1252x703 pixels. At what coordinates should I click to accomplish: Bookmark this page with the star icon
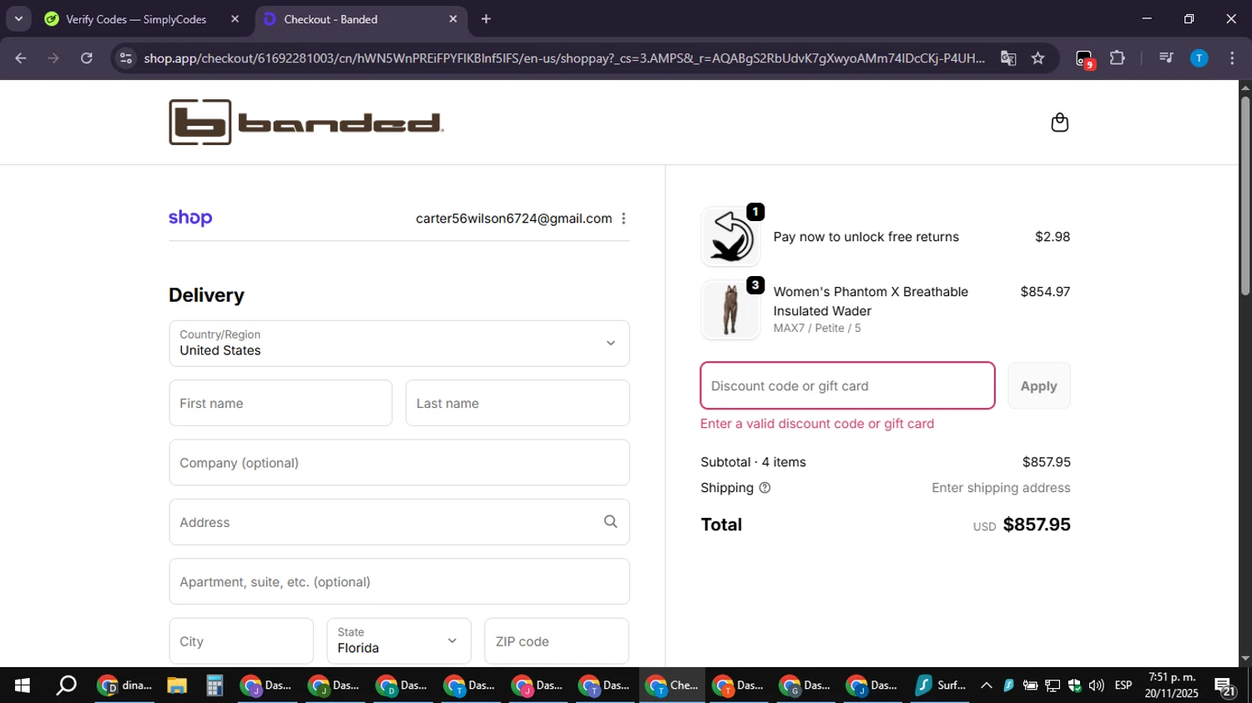(1037, 58)
